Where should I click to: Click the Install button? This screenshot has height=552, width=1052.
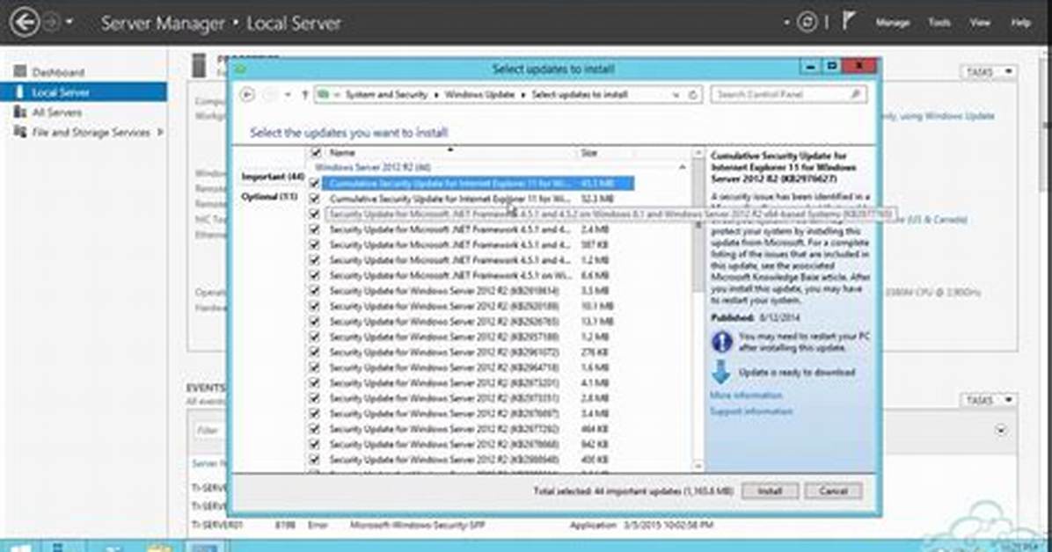(x=770, y=491)
